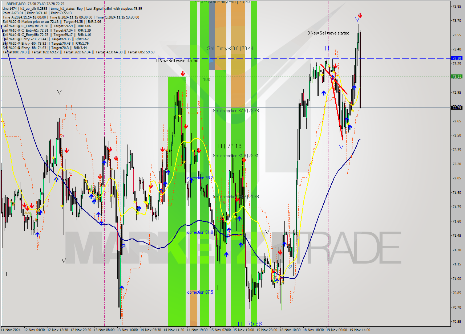Click the 'Target100: 70.3' targets line

(78, 52)
